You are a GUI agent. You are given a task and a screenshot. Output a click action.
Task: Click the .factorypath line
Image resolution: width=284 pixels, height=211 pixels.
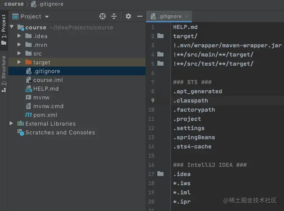(194, 110)
